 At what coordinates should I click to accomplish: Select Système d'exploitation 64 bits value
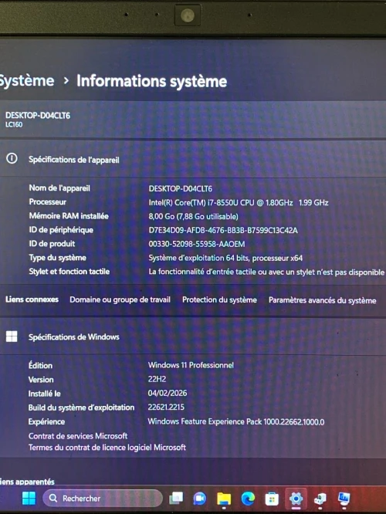pos(225,258)
